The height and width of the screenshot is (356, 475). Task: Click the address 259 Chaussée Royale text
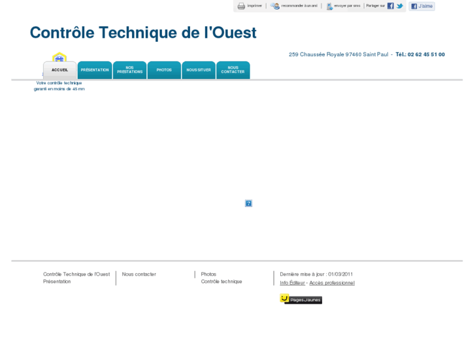coord(338,54)
